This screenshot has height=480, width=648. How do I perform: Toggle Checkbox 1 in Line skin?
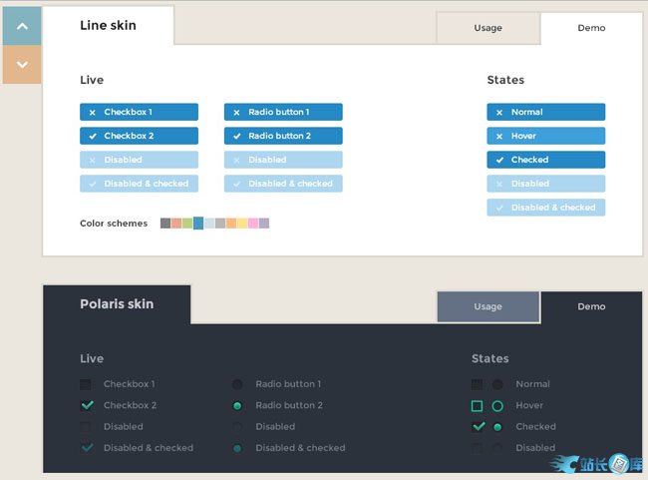(x=139, y=113)
